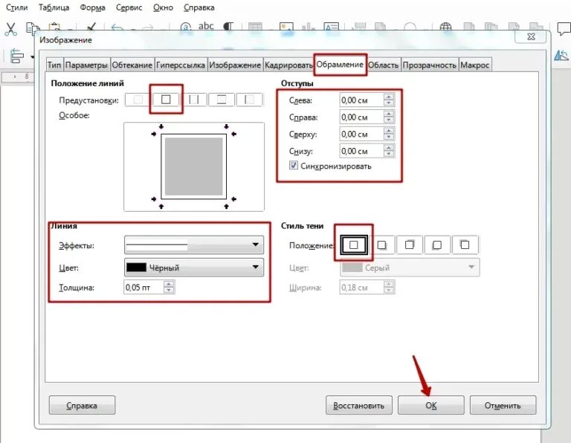Screen dimensions: 571x443
Task: Open the Таблица menu
Action: [x=54, y=7]
